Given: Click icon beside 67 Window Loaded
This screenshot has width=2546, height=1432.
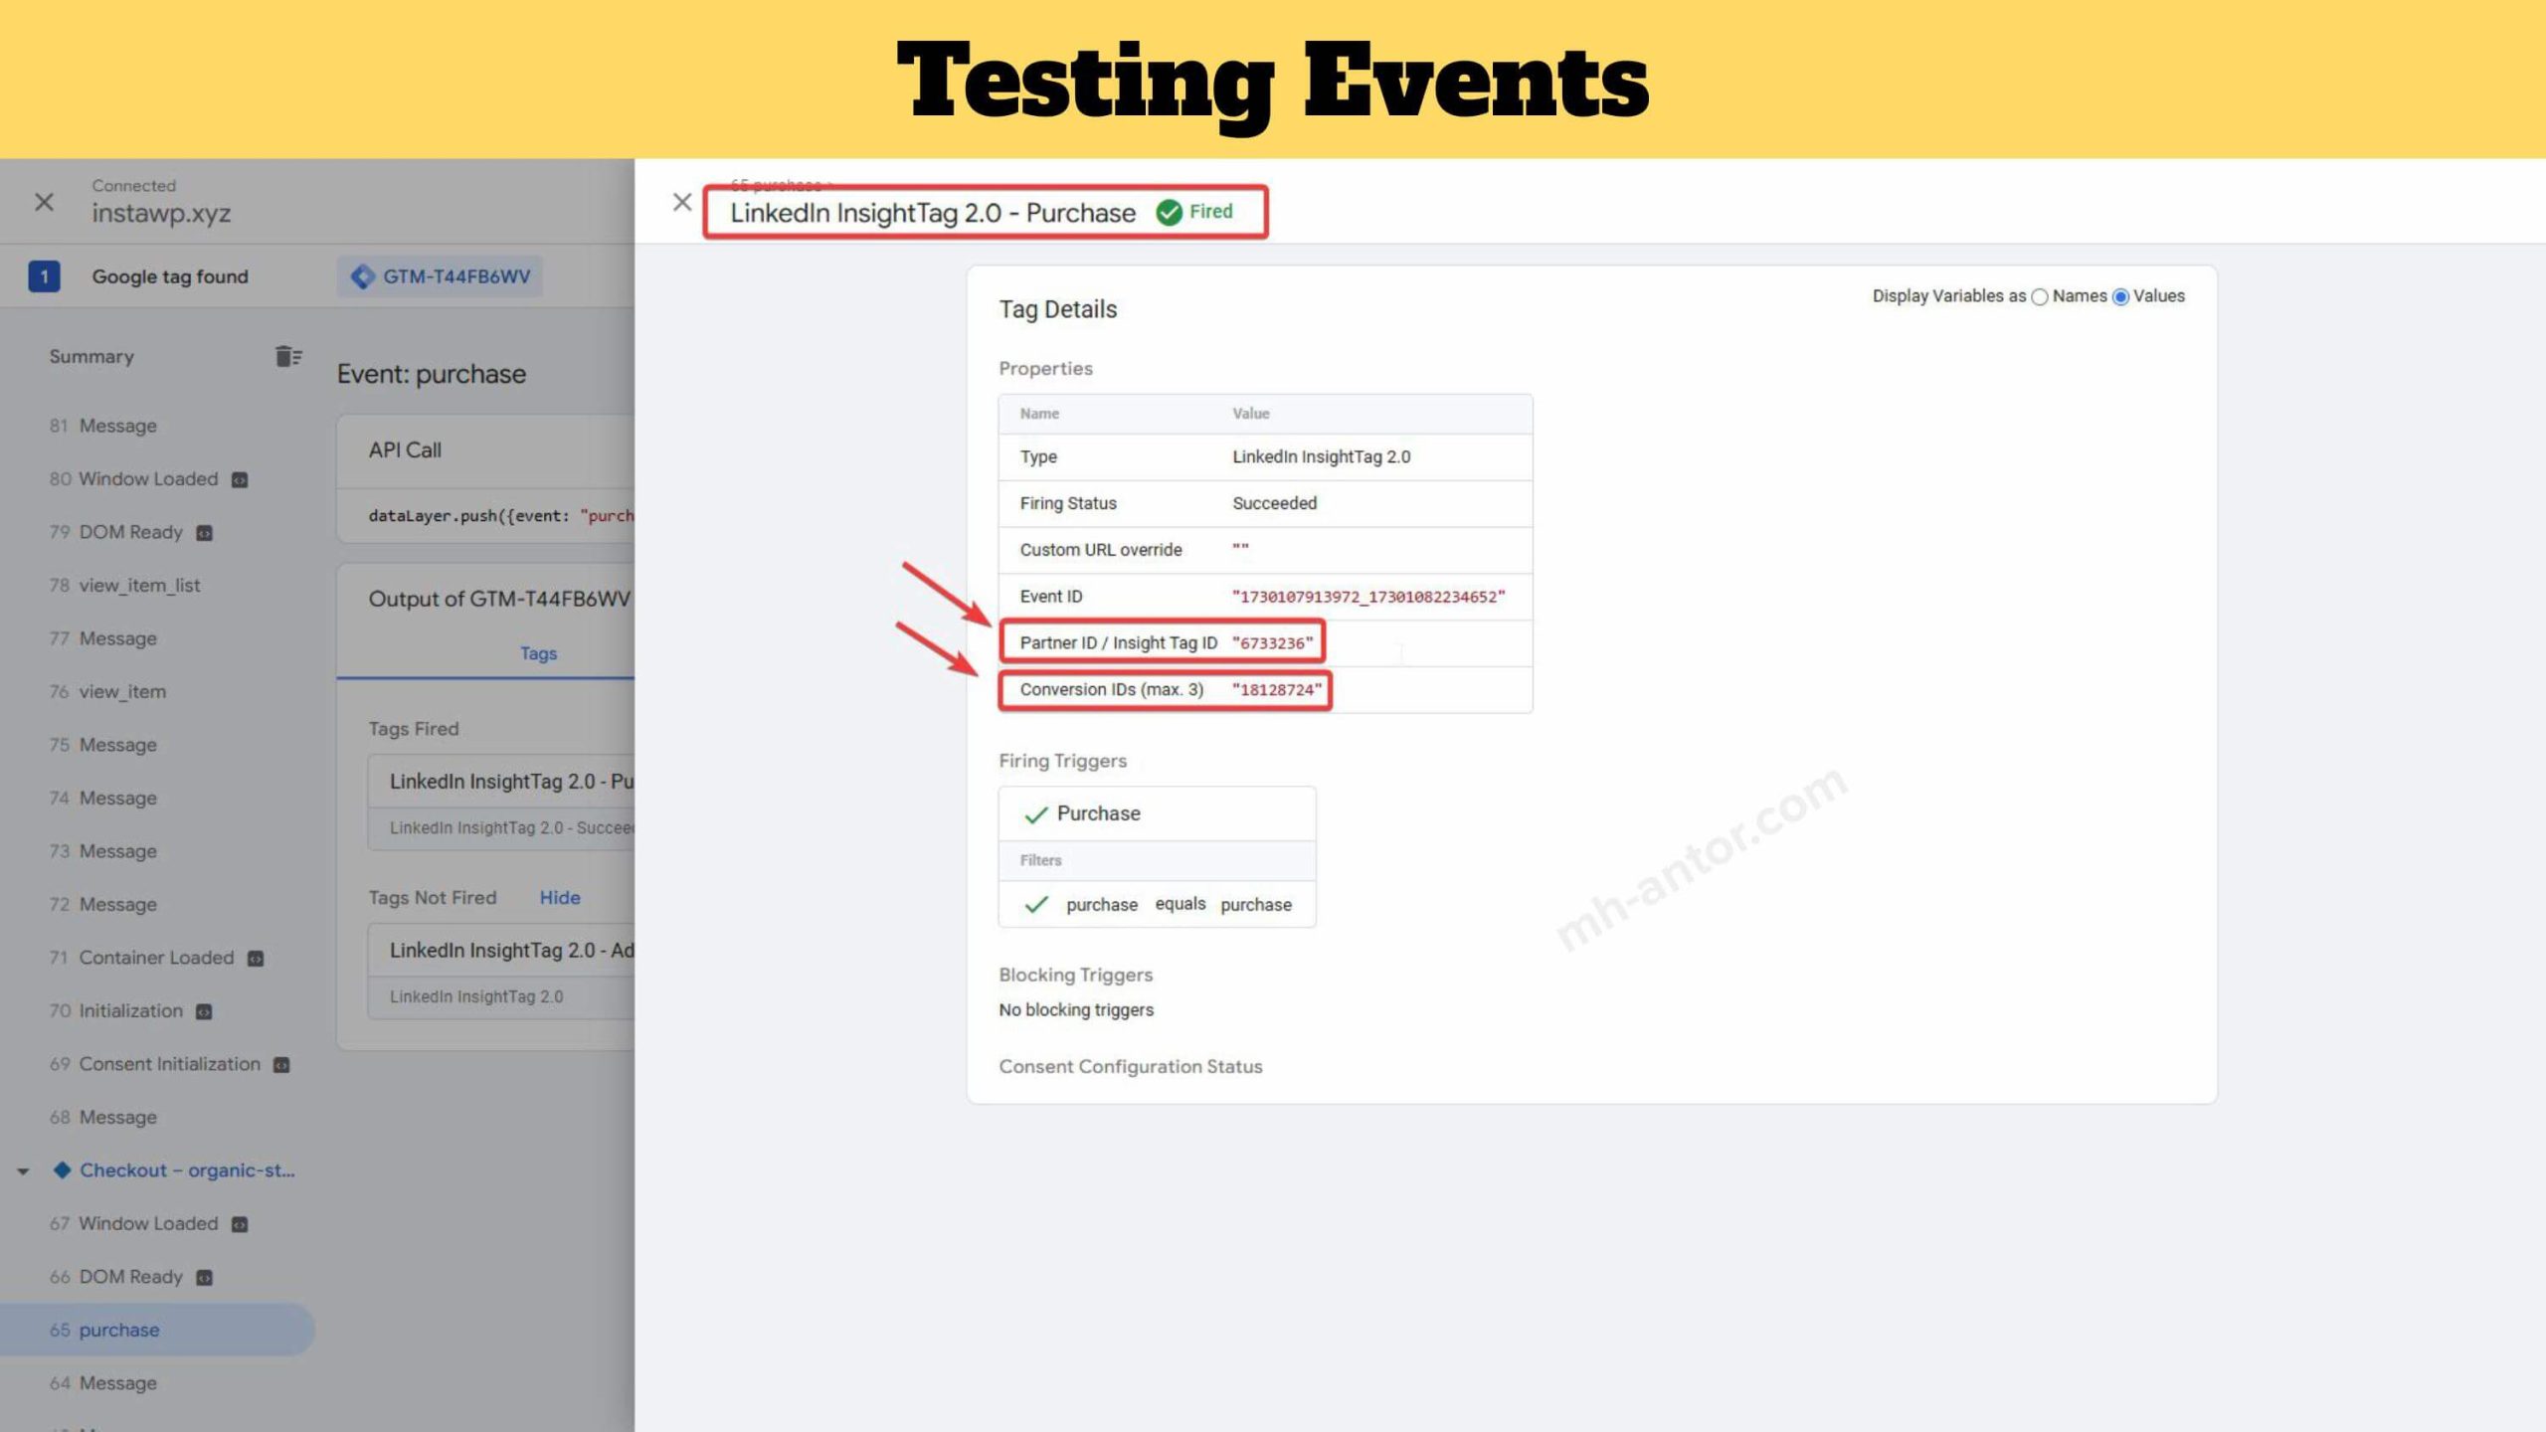Looking at the screenshot, I should tap(240, 1224).
